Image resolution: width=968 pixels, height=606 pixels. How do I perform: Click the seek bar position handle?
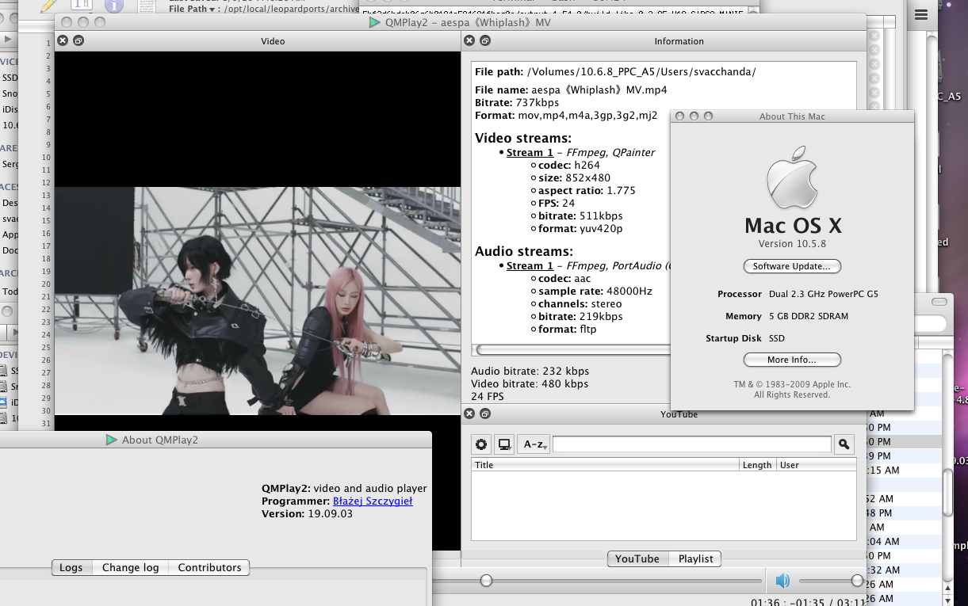pos(486,581)
